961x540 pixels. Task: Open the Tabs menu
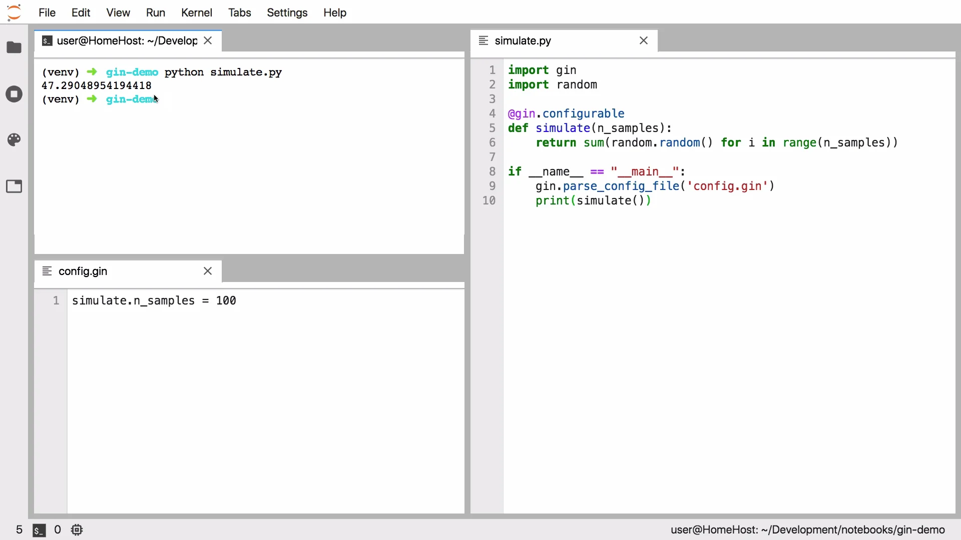(x=239, y=12)
